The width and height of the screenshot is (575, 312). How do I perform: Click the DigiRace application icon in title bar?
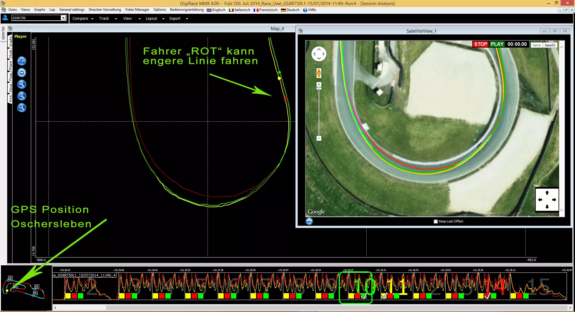pos(3,3)
